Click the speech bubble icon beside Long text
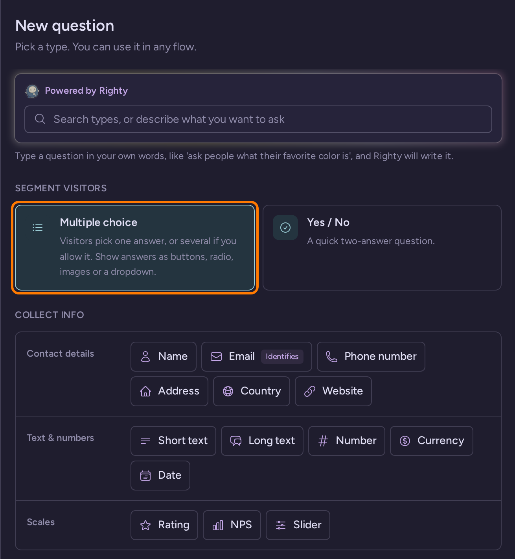The width and height of the screenshot is (515, 559). click(x=236, y=441)
